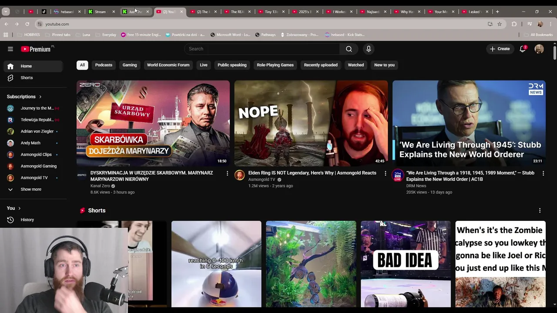The height and width of the screenshot is (313, 557).
Task: Expand the You section header
Action: tap(13, 208)
